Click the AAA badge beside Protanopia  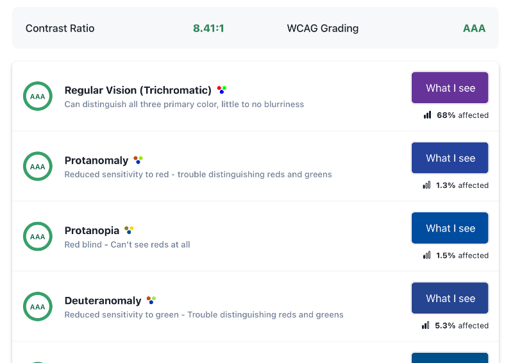click(38, 236)
